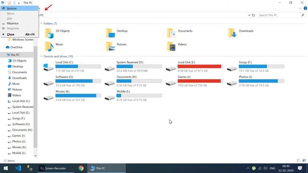
Task: Pick Close Alt+F4 in the system menu
Action: point(19,34)
